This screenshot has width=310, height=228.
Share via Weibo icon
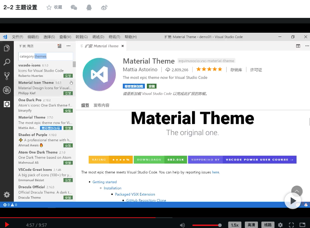tap(104, 8)
